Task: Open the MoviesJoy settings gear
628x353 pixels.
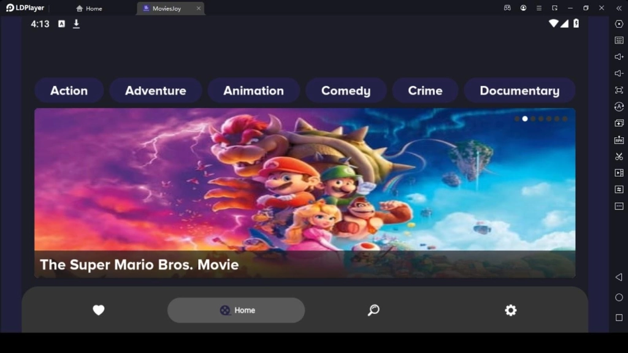Action: 511,310
